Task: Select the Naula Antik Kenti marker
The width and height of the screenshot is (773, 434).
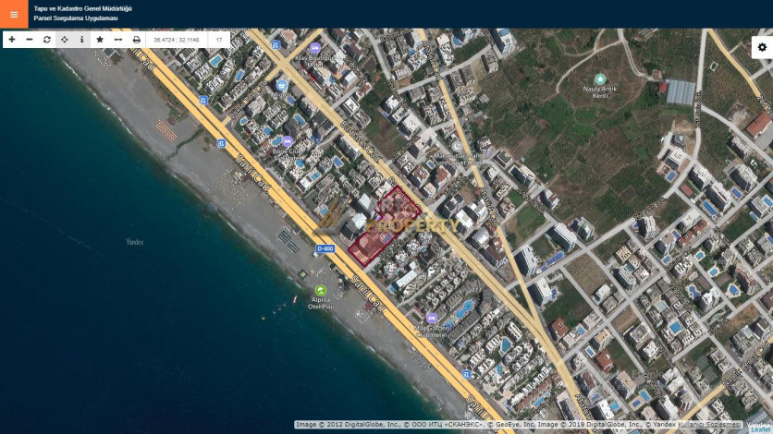Action: (600, 79)
